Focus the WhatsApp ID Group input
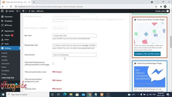The image size is (172, 97). (74, 16)
